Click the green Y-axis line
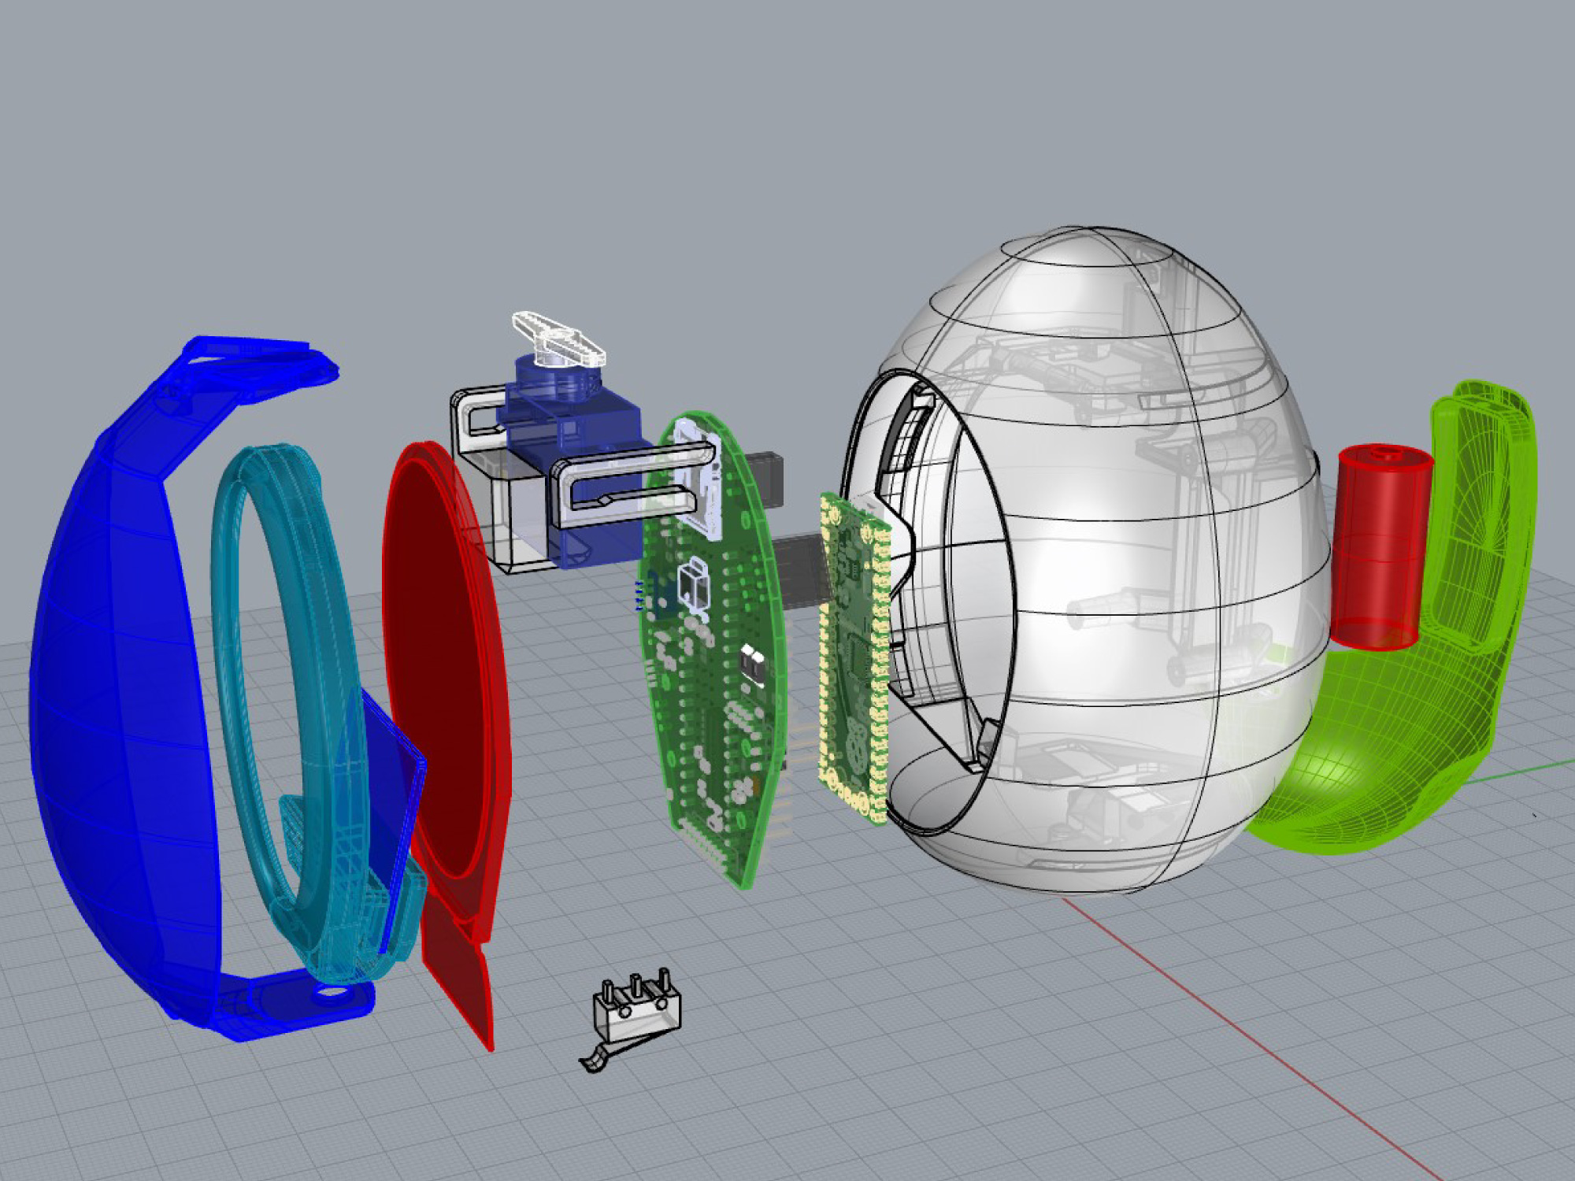Image resolution: width=1575 pixels, height=1181 pixels. (1520, 773)
